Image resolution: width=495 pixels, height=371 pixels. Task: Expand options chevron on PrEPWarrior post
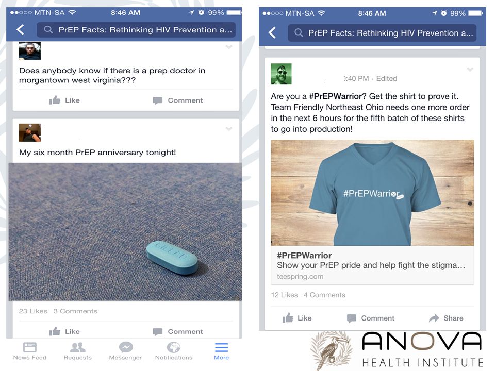point(470,70)
